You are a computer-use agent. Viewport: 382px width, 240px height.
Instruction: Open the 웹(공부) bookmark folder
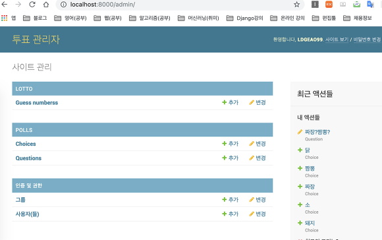click(107, 18)
